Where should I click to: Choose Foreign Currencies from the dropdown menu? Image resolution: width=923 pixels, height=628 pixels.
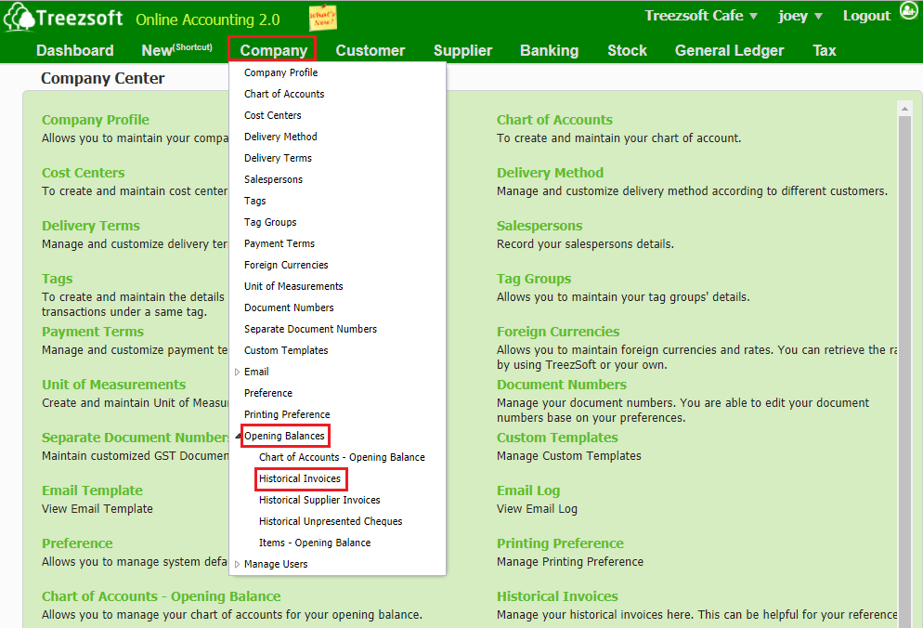click(x=286, y=265)
